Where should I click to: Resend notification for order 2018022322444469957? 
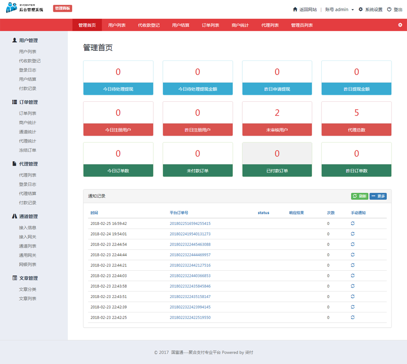[352, 254]
